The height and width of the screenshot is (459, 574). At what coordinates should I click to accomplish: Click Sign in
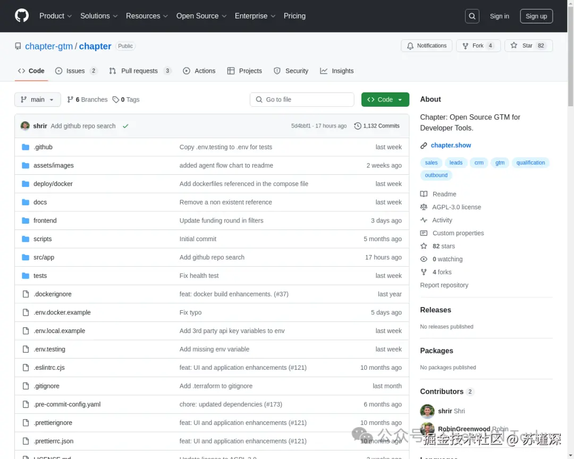click(x=499, y=16)
